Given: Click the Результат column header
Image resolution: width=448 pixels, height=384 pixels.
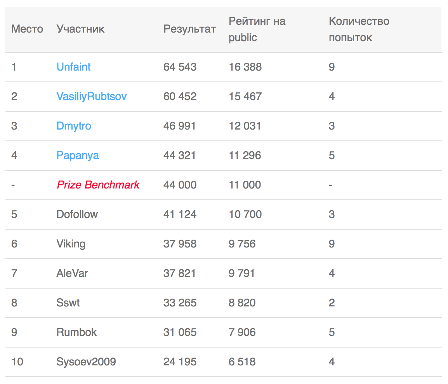Looking at the screenshot, I should click(189, 29).
